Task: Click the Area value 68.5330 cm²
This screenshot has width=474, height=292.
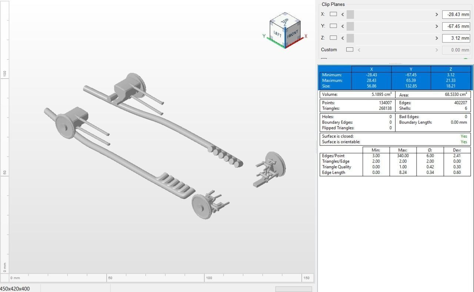Action: (456, 94)
